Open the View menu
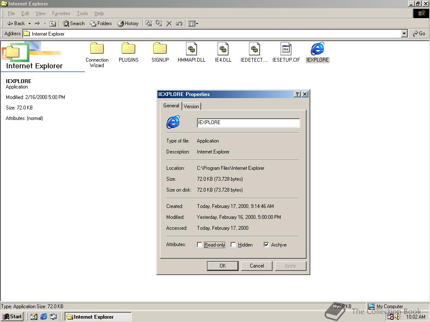This screenshot has height=322, width=430. click(40, 13)
